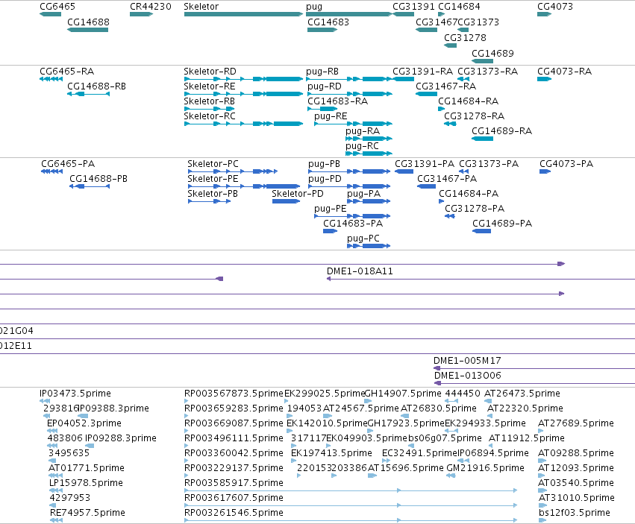
Task: Select transcript pug-RB
Action: pos(349,79)
